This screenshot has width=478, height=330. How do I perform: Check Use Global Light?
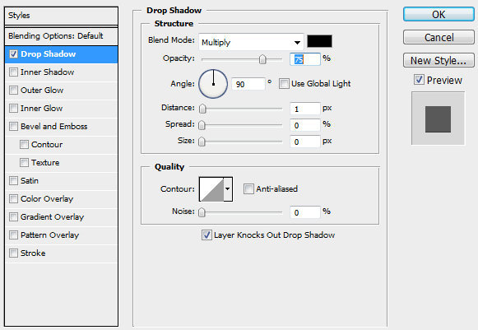point(284,84)
